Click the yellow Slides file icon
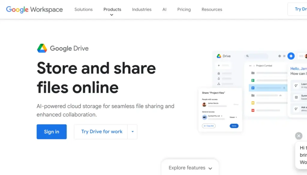This screenshot has width=307, height=175. (253, 103)
